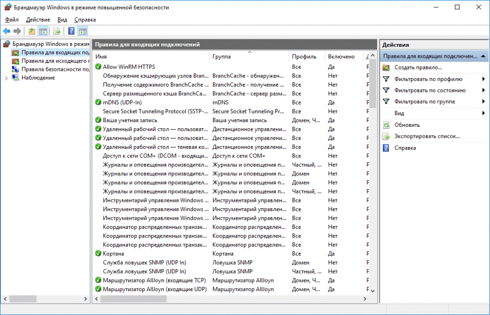The image size is (490, 315).
Task: Click the Up One Level folder icon
Action: [32, 31]
